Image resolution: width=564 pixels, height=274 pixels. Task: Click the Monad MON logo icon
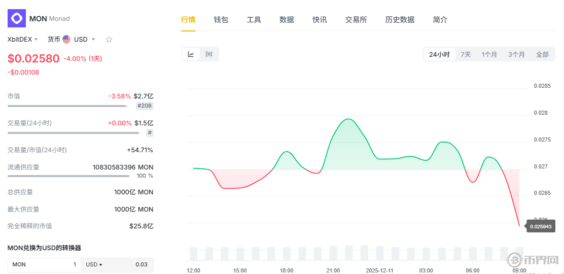pyautogui.click(x=16, y=18)
